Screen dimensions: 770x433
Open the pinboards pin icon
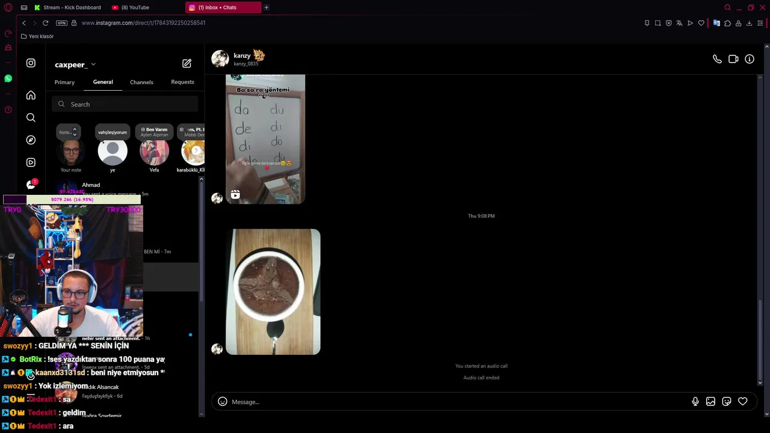click(x=647, y=23)
